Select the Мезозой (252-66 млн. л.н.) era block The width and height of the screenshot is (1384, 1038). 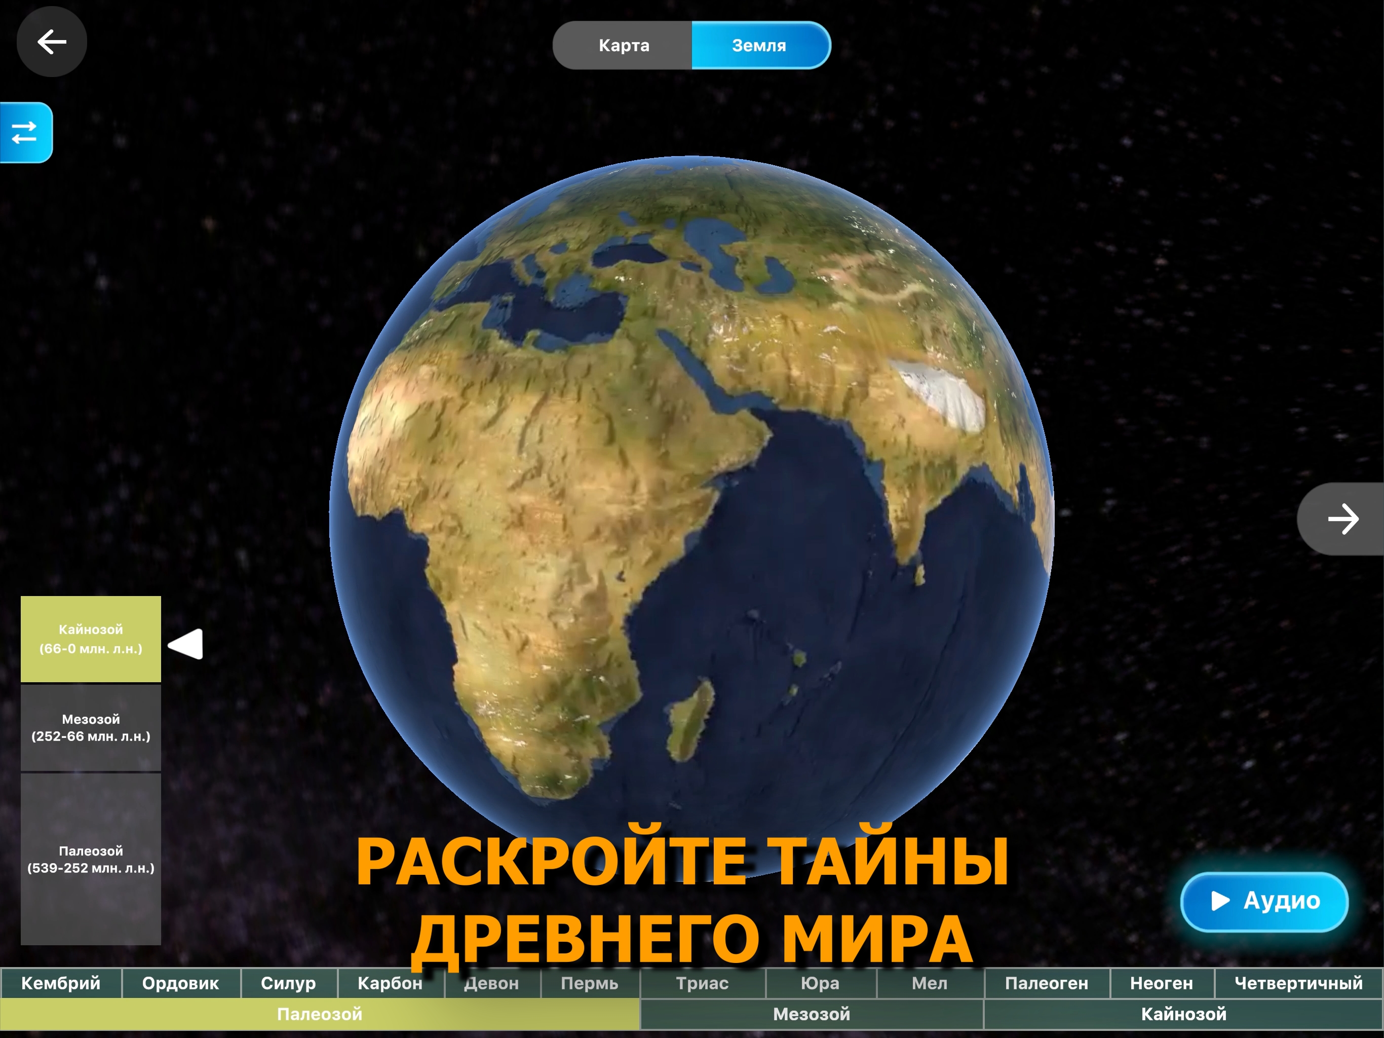click(x=91, y=727)
